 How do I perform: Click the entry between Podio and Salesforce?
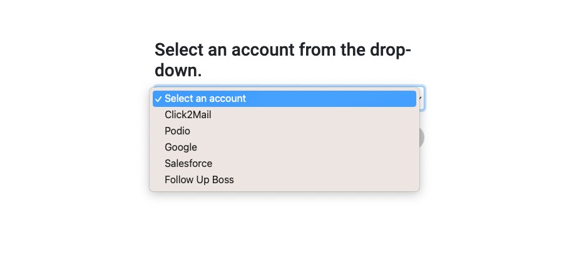181,148
